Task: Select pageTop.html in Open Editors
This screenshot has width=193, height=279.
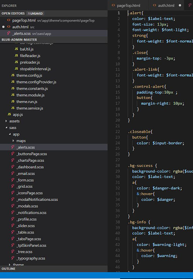Action: pyautogui.click(x=53, y=21)
